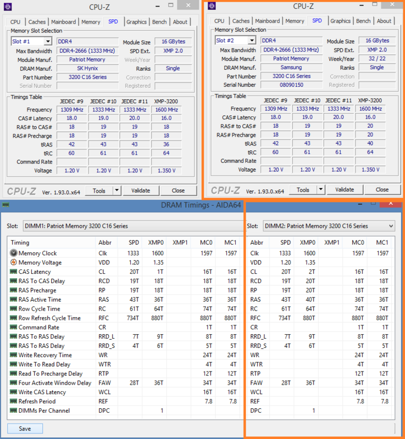Screen dimensions: 405x439
Task: Click the CPU-Z app icon in the Slot #1 window title bar
Action: click(7, 7)
